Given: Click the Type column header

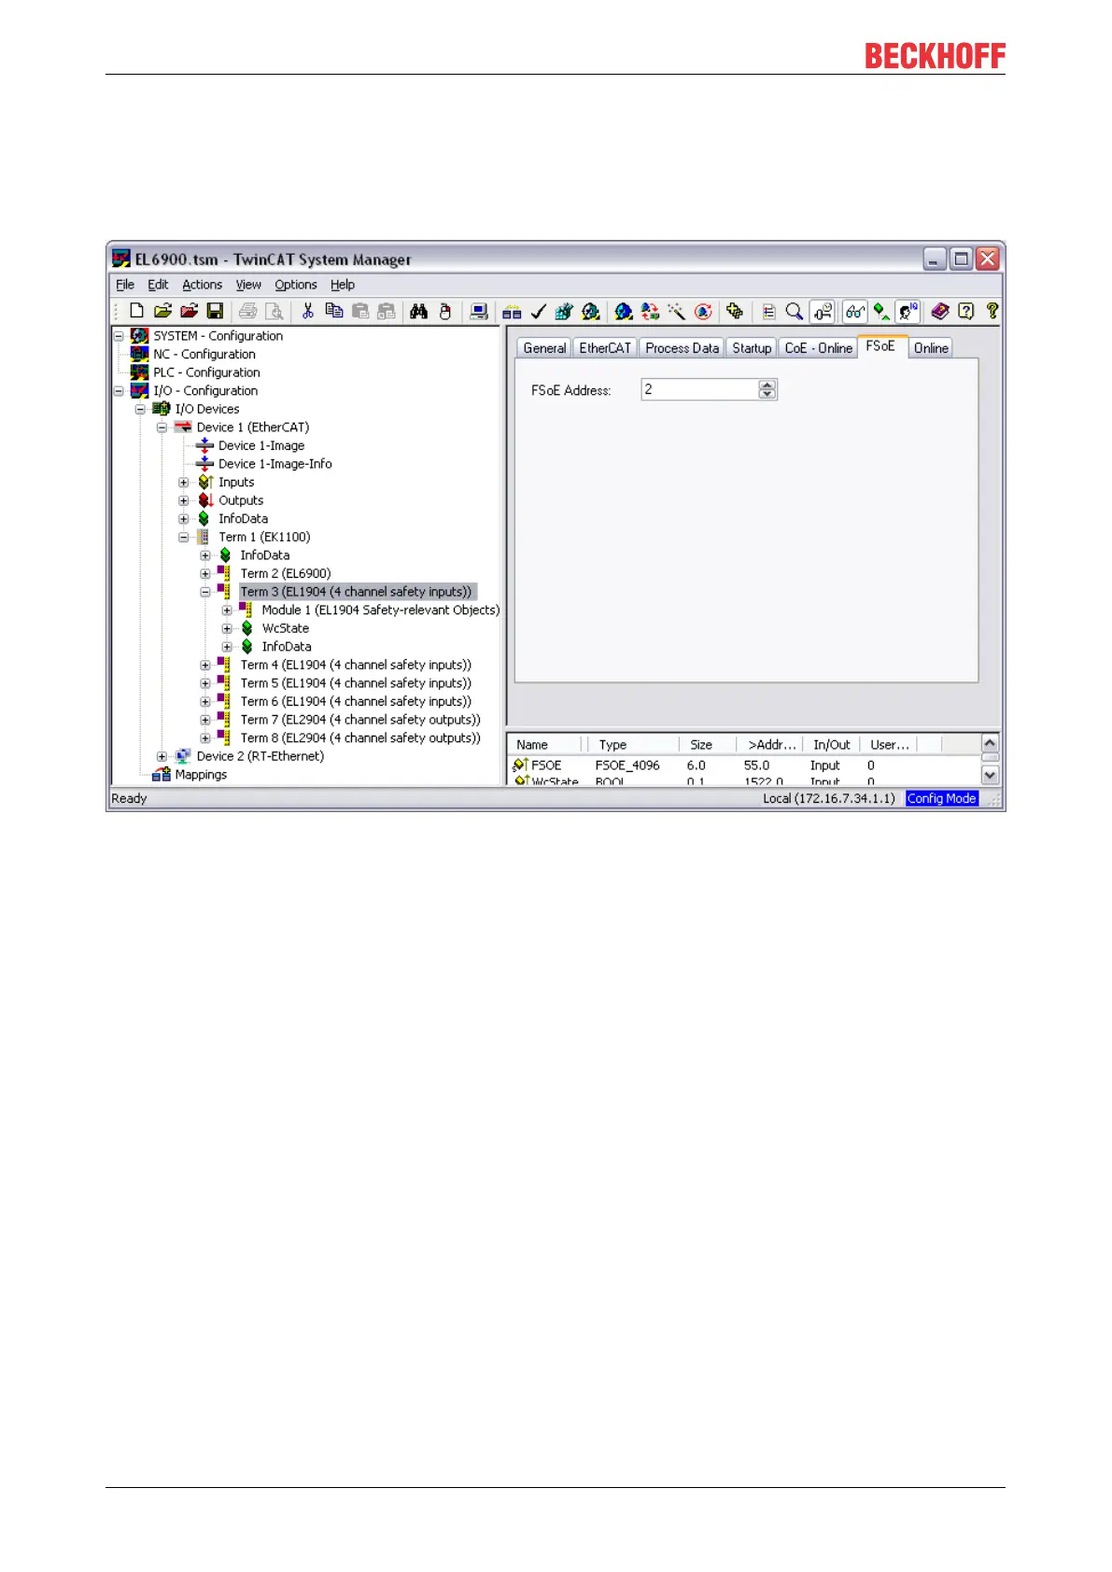Looking at the screenshot, I should (x=632, y=745).
